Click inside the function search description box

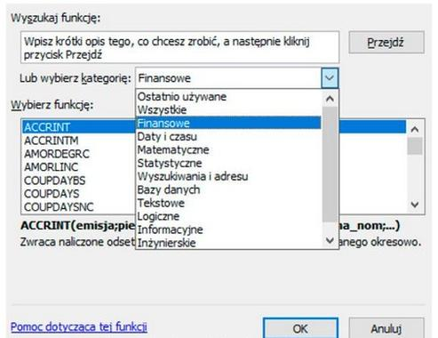pyautogui.click(x=179, y=47)
